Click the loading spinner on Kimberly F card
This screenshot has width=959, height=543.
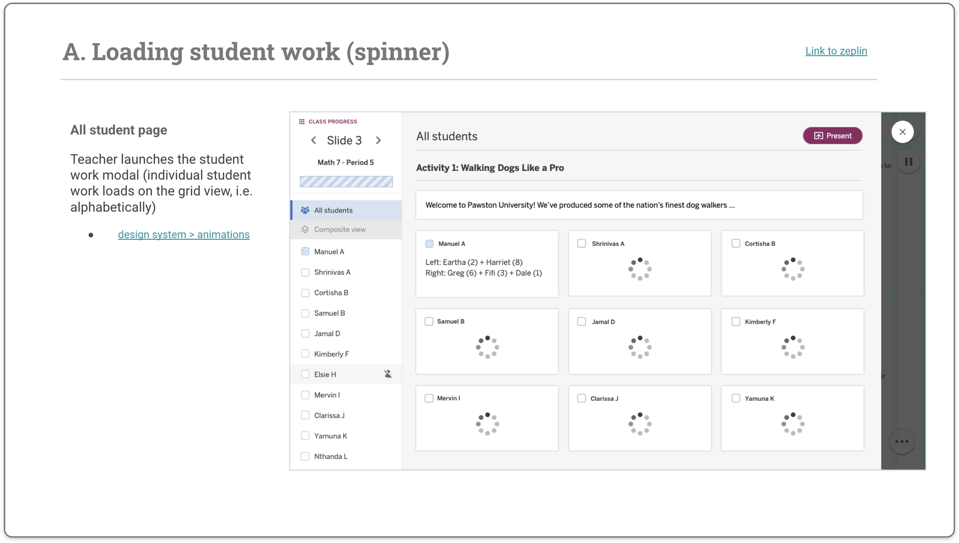pyautogui.click(x=793, y=347)
